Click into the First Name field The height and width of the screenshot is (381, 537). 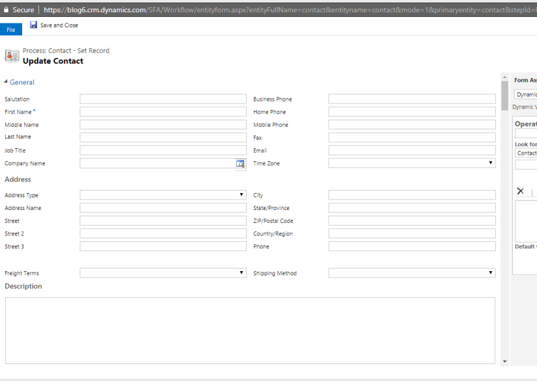point(162,112)
